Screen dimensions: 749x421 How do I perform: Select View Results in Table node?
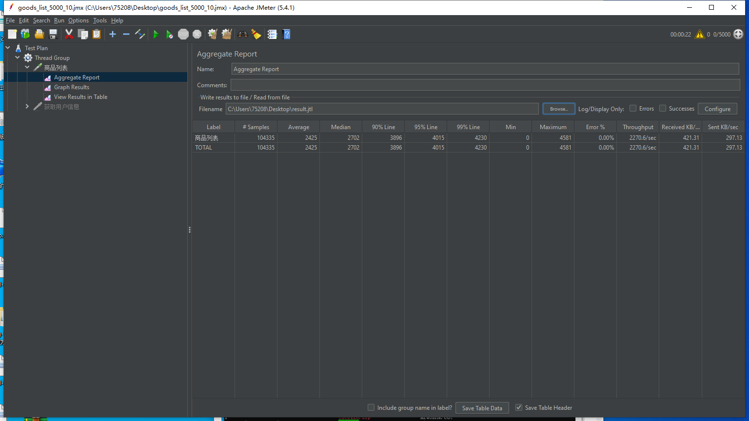(x=80, y=96)
